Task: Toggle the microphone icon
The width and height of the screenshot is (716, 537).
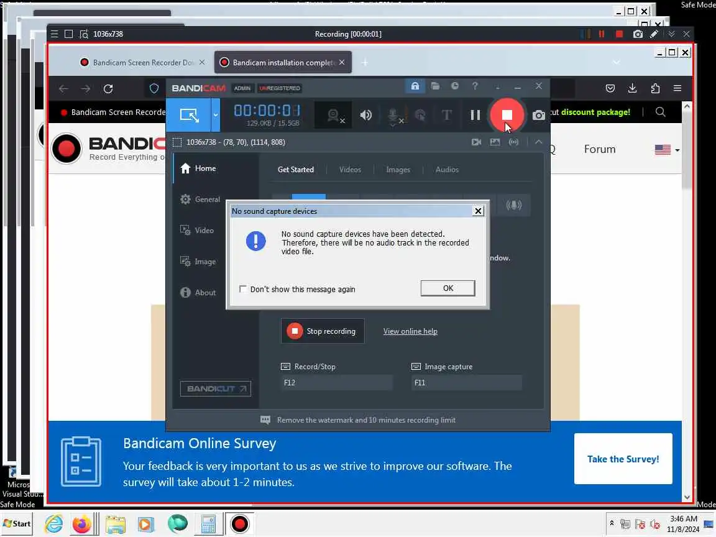Action: point(395,116)
